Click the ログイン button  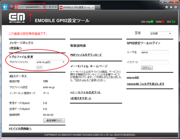(x=147, y=68)
